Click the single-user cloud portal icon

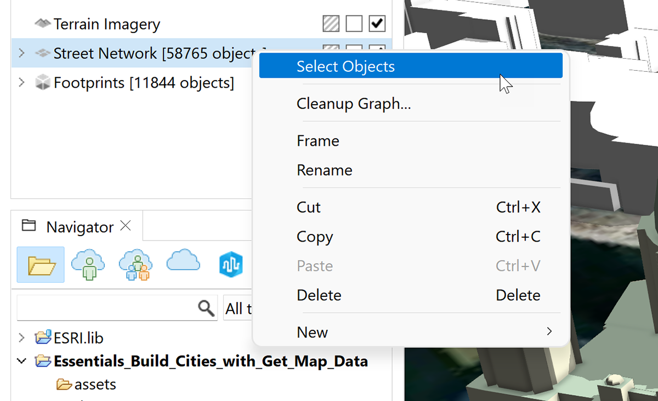click(x=88, y=265)
